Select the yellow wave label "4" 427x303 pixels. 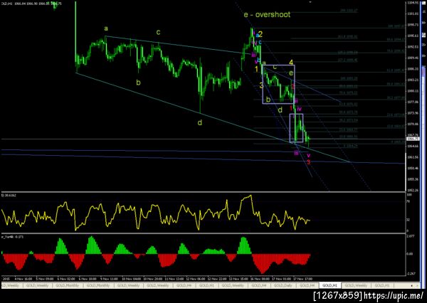click(x=291, y=63)
